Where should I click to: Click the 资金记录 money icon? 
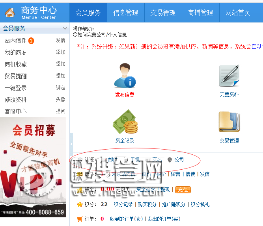[125, 121]
